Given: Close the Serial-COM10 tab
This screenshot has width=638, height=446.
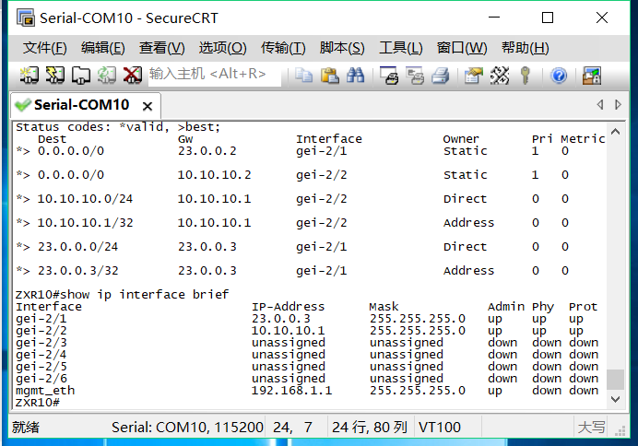Looking at the screenshot, I should click(x=148, y=106).
